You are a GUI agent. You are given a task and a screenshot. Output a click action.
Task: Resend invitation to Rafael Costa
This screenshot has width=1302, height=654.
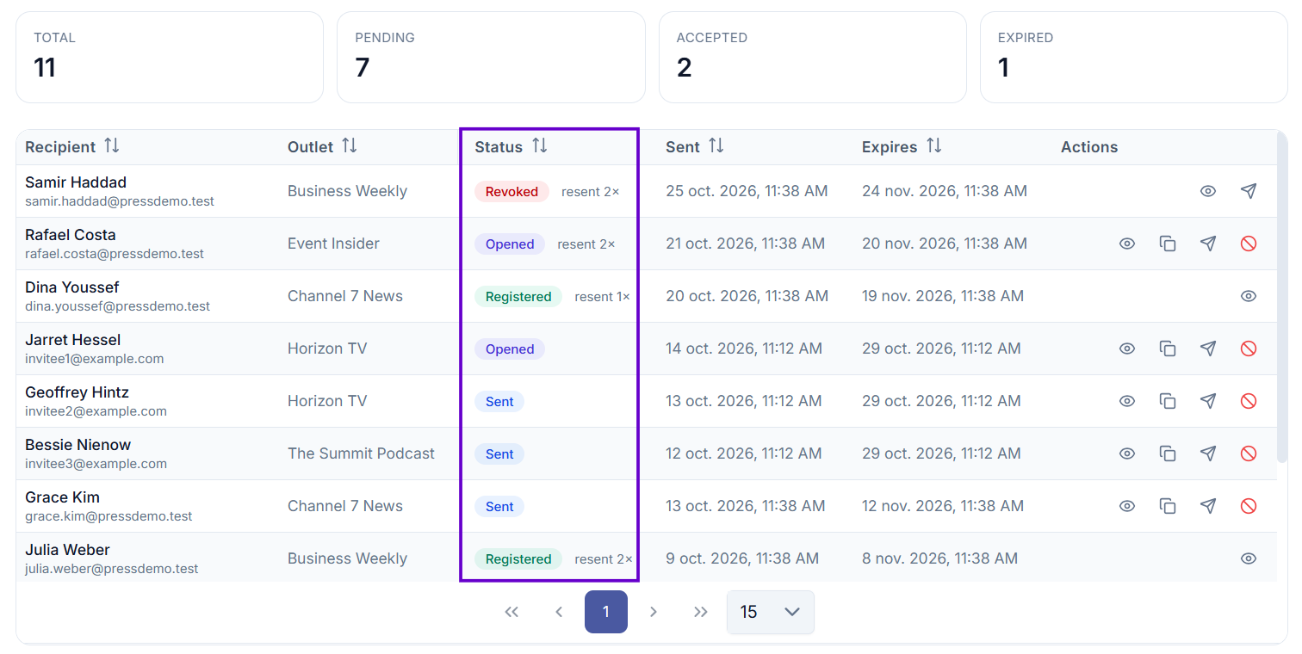(1208, 244)
